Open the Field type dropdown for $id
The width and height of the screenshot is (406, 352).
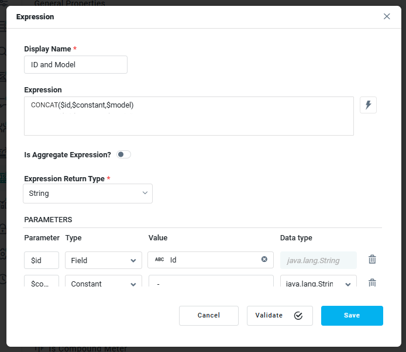[103, 260]
